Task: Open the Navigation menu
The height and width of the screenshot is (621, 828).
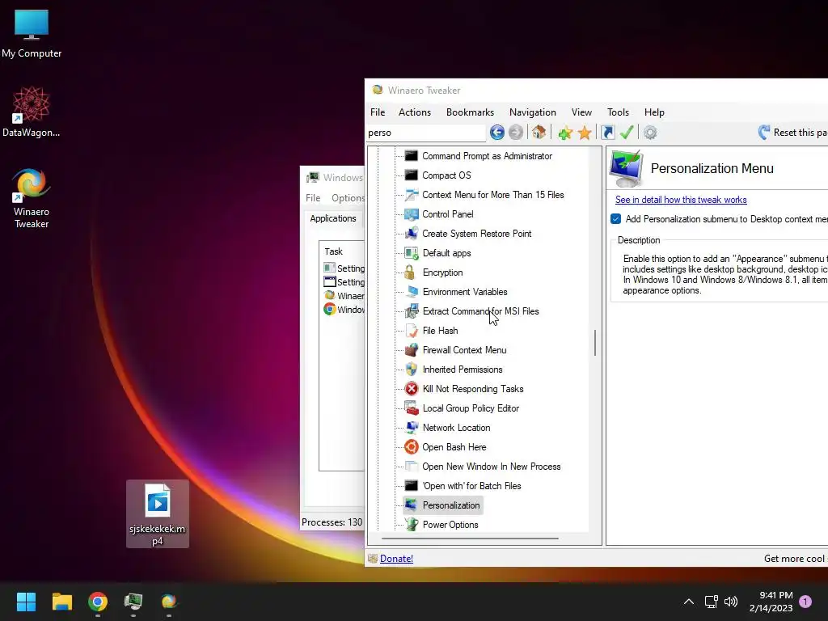Action: click(532, 112)
